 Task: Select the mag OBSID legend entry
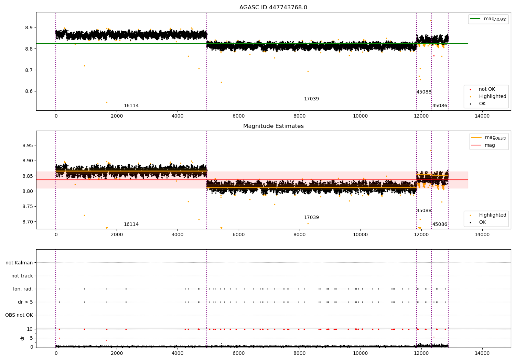(489, 138)
